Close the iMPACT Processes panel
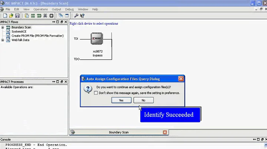 (x=66, y=82)
